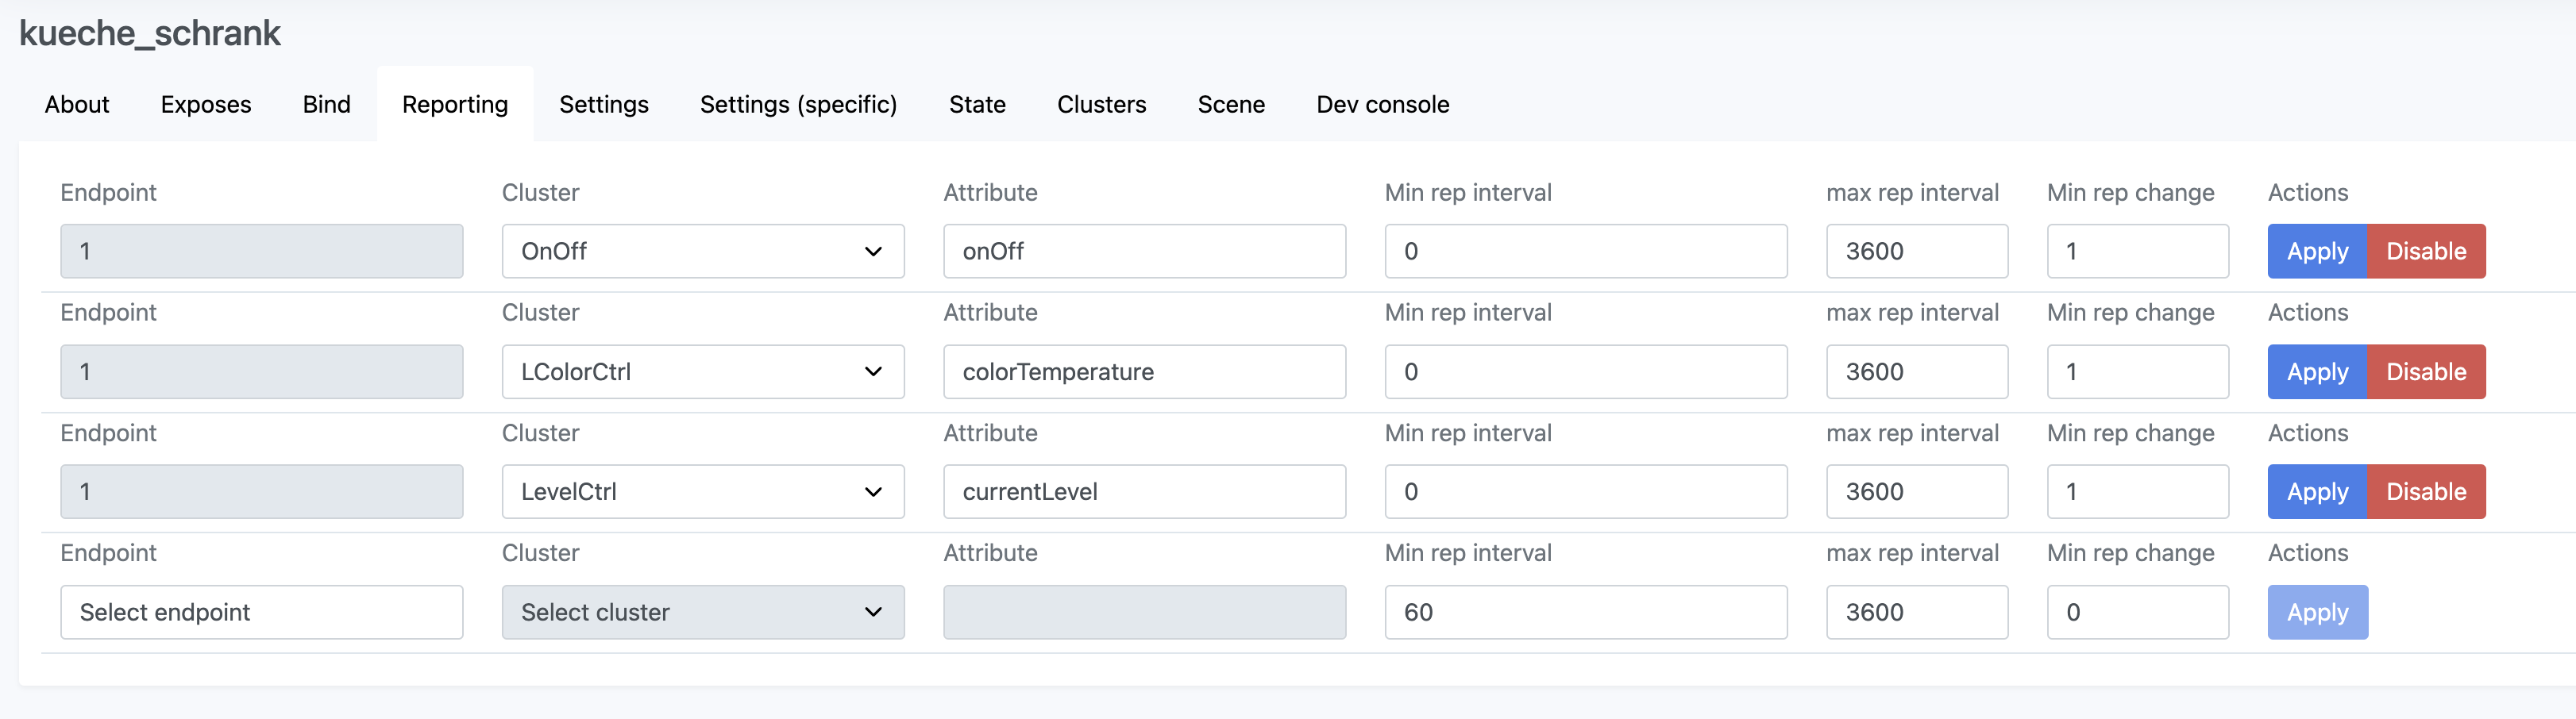Click the Select endpoint field
2576x719 pixels.
[x=261, y=612]
